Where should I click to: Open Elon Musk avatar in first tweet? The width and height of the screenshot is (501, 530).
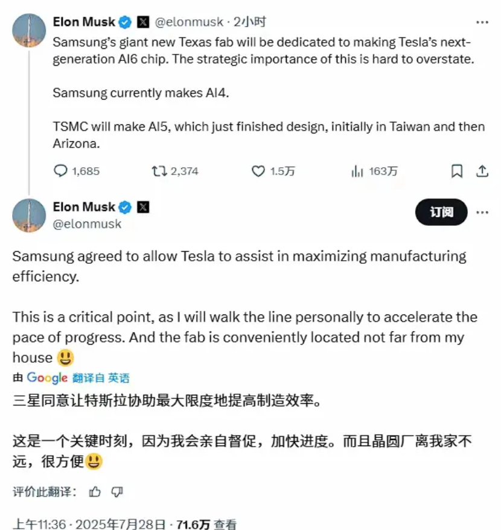tap(29, 30)
